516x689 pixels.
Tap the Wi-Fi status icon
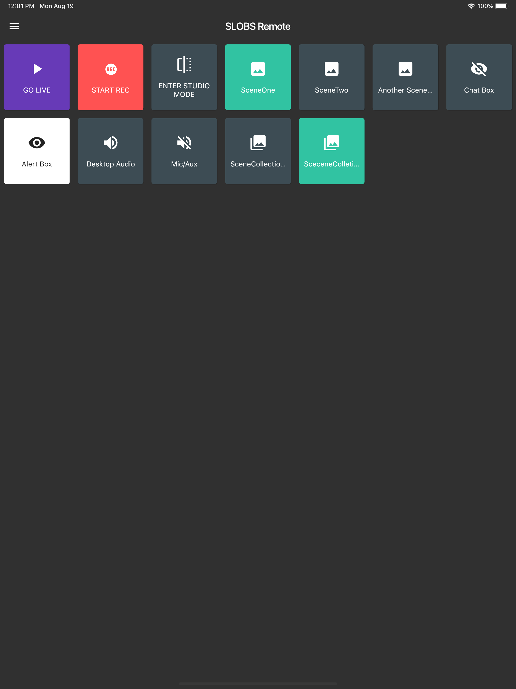point(471,6)
